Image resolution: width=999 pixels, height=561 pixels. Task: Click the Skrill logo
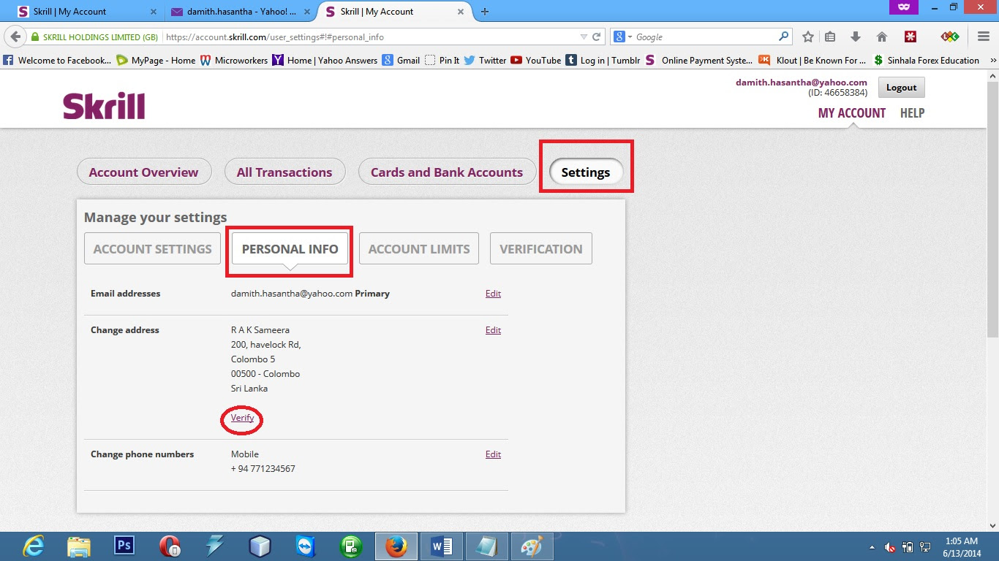(104, 106)
